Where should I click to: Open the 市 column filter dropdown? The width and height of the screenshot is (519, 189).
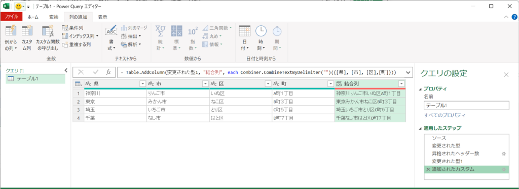coord(205,84)
